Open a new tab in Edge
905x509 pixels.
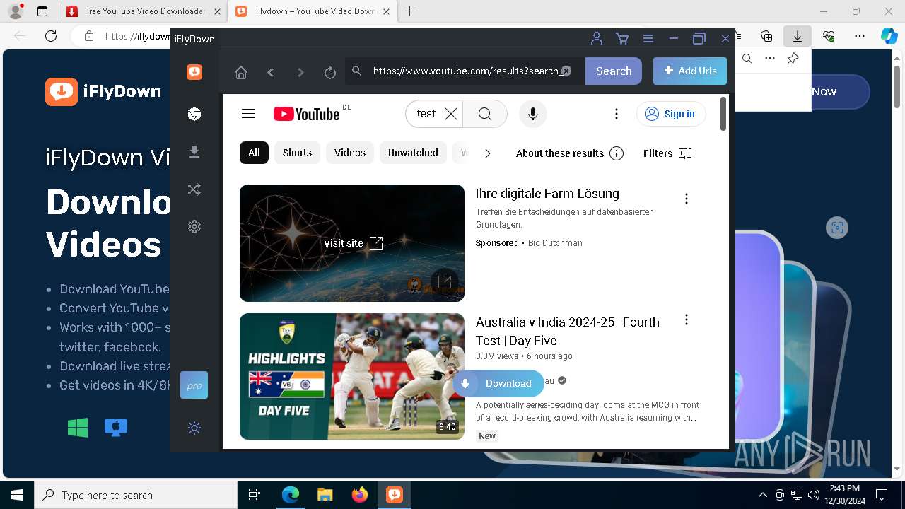(x=410, y=11)
